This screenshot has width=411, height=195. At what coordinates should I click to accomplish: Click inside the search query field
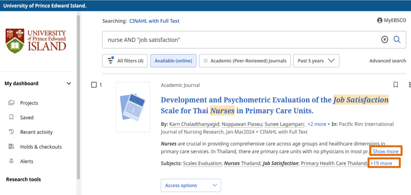tap(241, 40)
